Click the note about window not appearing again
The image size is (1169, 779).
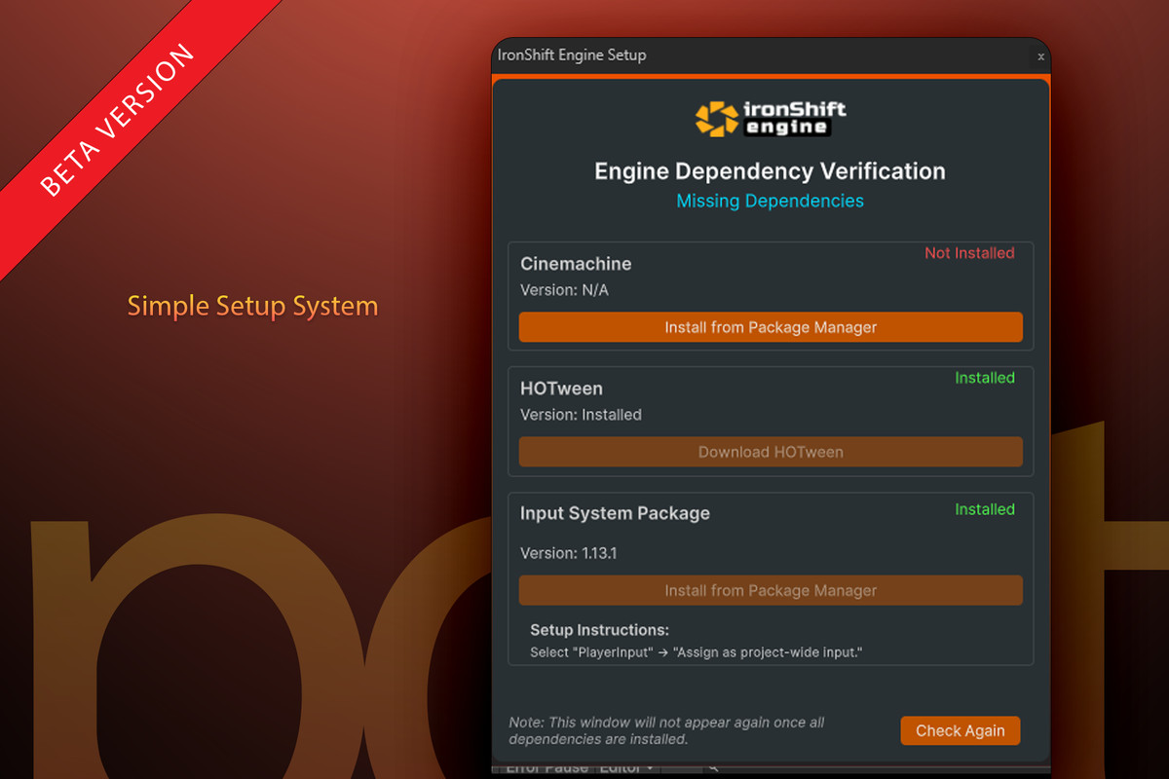666,730
